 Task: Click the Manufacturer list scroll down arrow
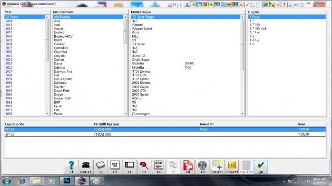pyautogui.click(x=125, y=114)
